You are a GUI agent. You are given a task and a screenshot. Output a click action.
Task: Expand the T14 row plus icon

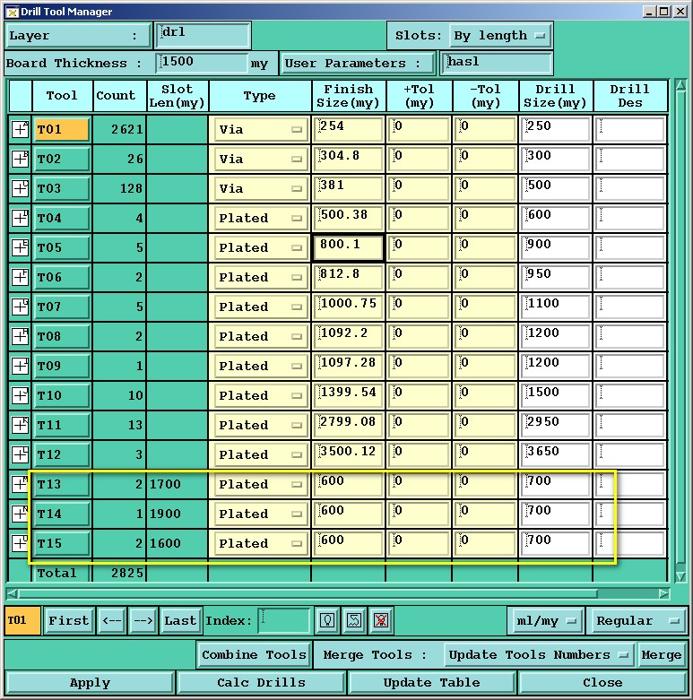coord(20,514)
